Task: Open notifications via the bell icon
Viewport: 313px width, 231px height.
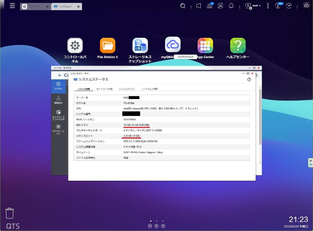Action: click(231, 6)
